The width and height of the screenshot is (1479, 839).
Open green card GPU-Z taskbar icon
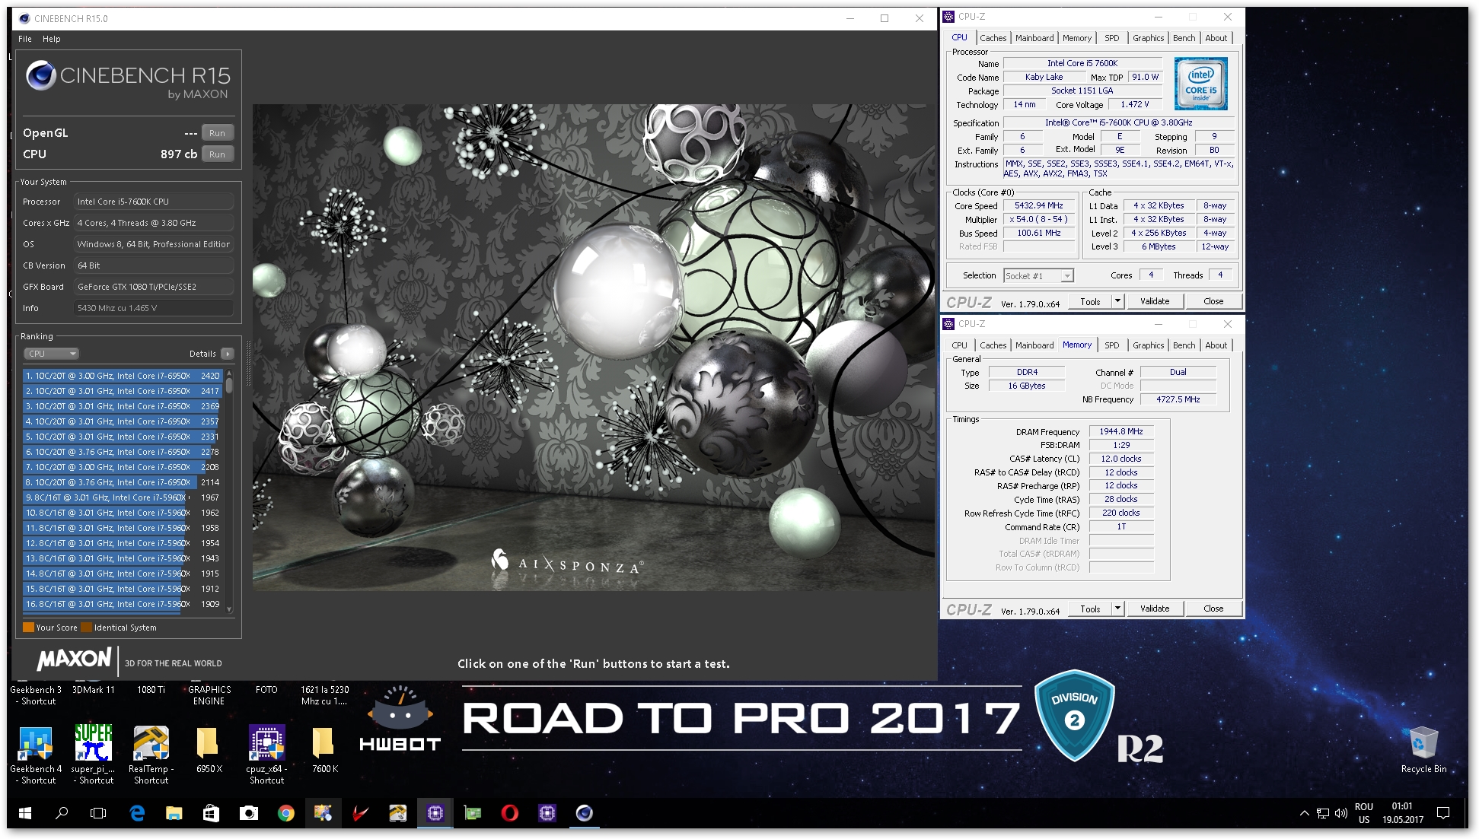472,813
